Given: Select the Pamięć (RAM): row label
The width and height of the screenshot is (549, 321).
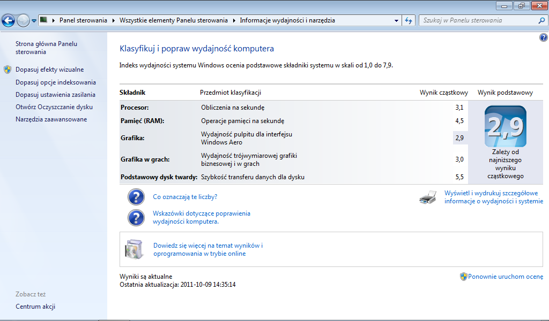Looking at the screenshot, I should coord(142,121).
